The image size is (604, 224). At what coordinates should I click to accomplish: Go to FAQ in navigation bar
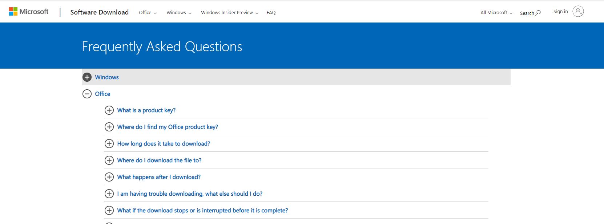271,13
